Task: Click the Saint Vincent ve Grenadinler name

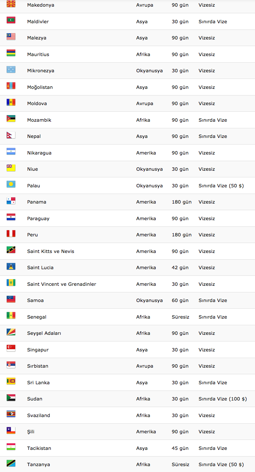Action: point(62,284)
